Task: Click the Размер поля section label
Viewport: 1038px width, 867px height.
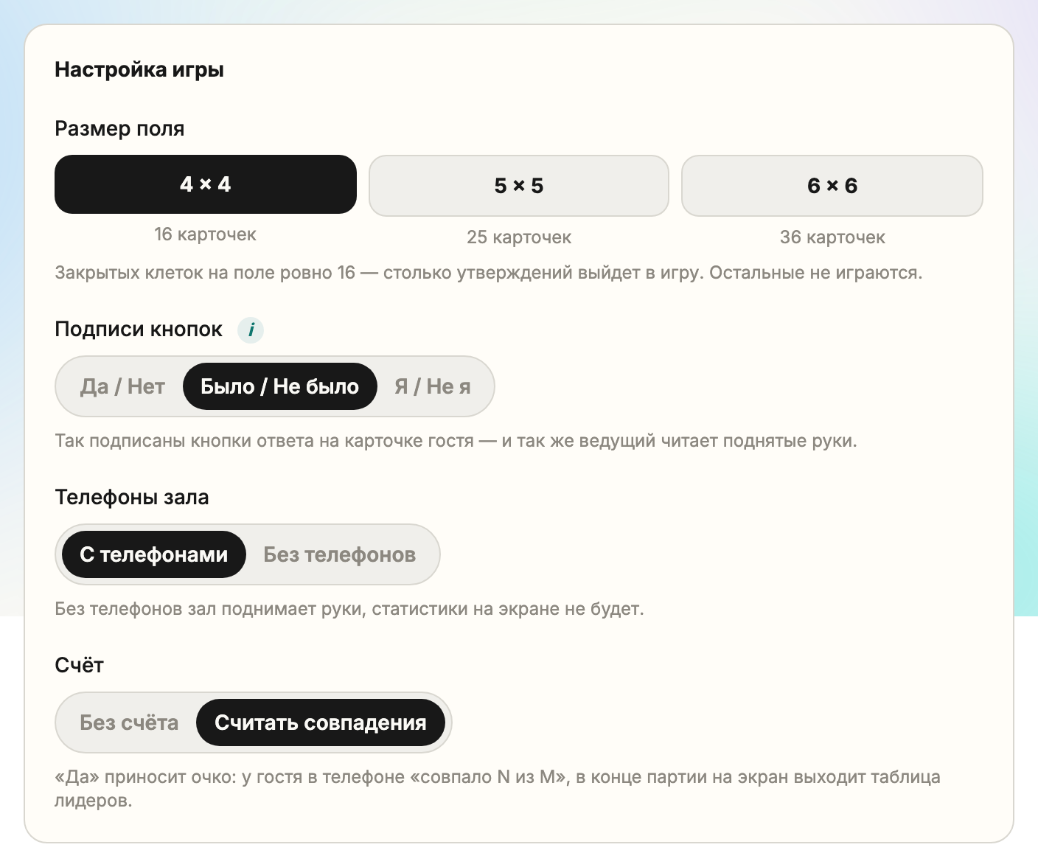Action: [119, 128]
